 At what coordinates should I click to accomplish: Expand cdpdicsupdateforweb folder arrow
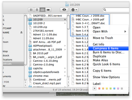(x=65, y=72)
